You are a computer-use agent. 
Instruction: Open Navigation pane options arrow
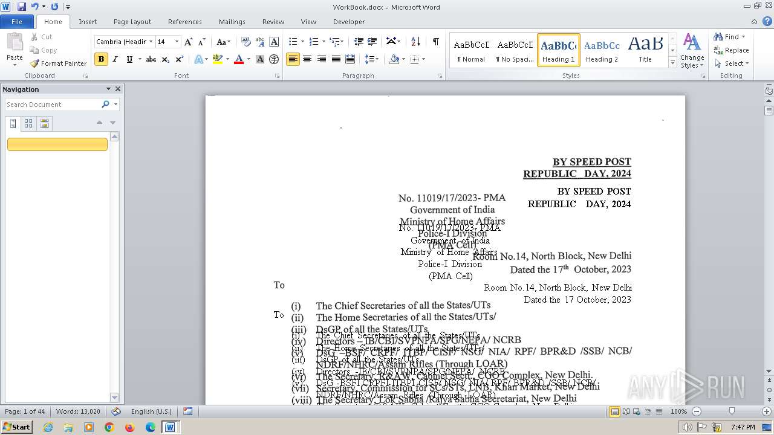click(x=108, y=89)
